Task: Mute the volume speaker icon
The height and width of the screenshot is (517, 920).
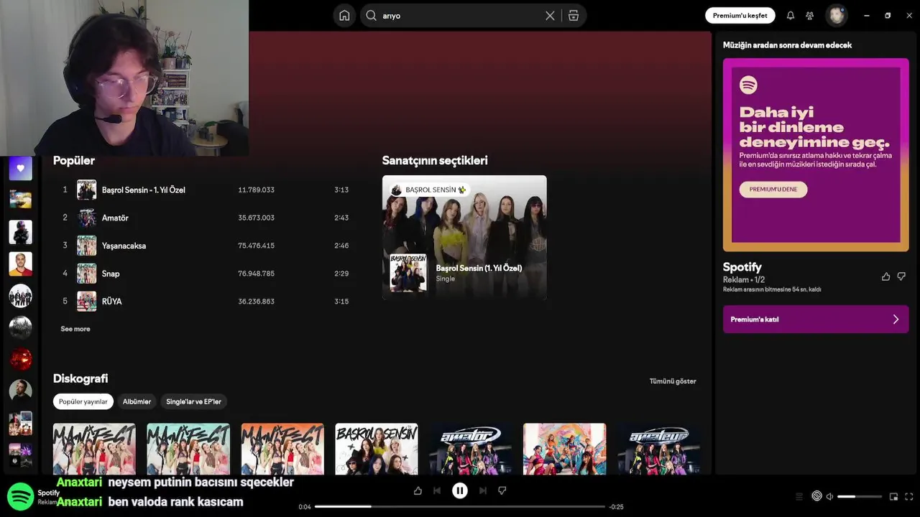Action: pyautogui.click(x=829, y=496)
